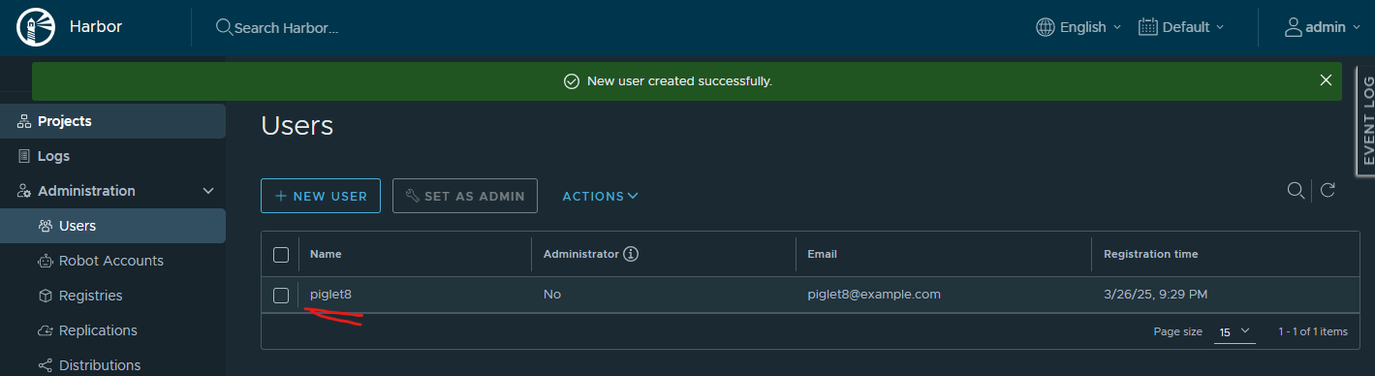1375x376 pixels.
Task: Click the search magnifier icon above users table
Action: coord(1295,190)
